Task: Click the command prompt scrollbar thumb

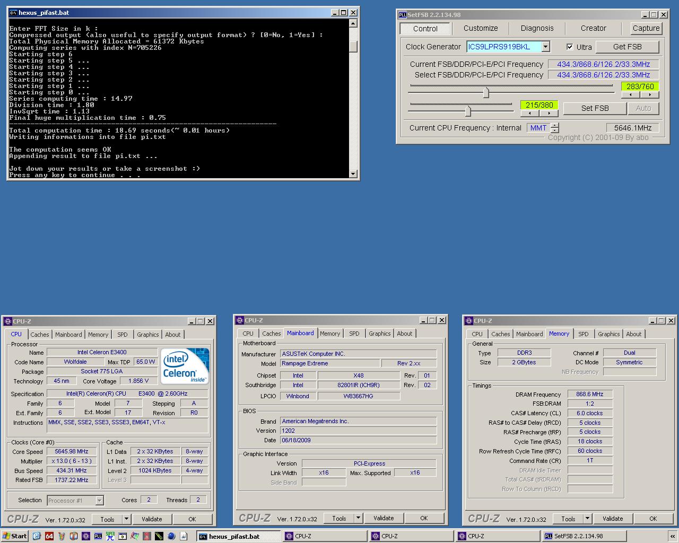Action: (353, 47)
